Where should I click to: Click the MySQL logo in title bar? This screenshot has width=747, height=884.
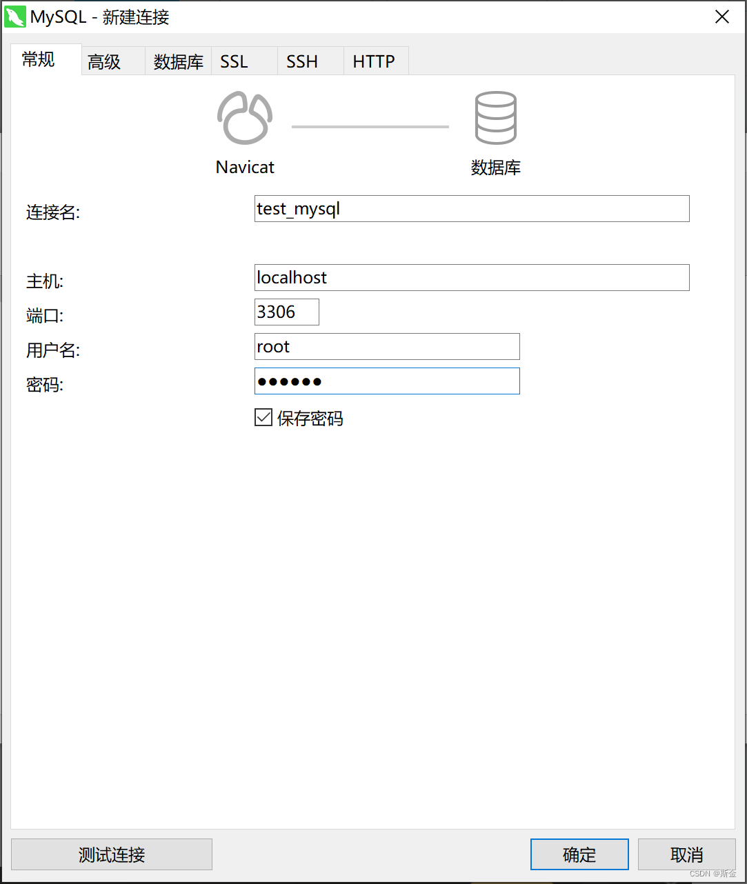coord(14,16)
